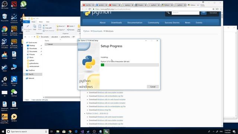This screenshot has width=238, height=134.
Task: Click the Python breadcrumb link
Action: 86,31
